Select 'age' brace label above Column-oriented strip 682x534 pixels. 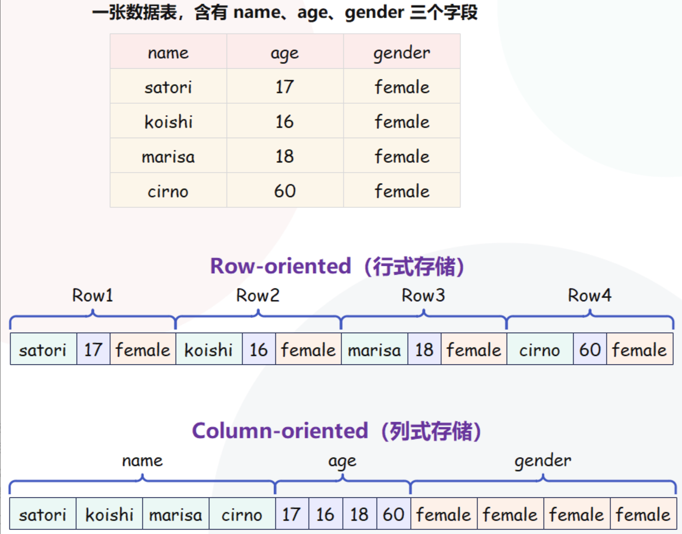click(x=342, y=462)
